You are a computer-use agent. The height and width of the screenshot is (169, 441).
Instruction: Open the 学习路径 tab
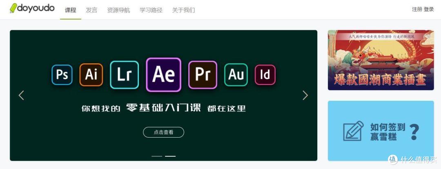pyautogui.click(x=151, y=10)
